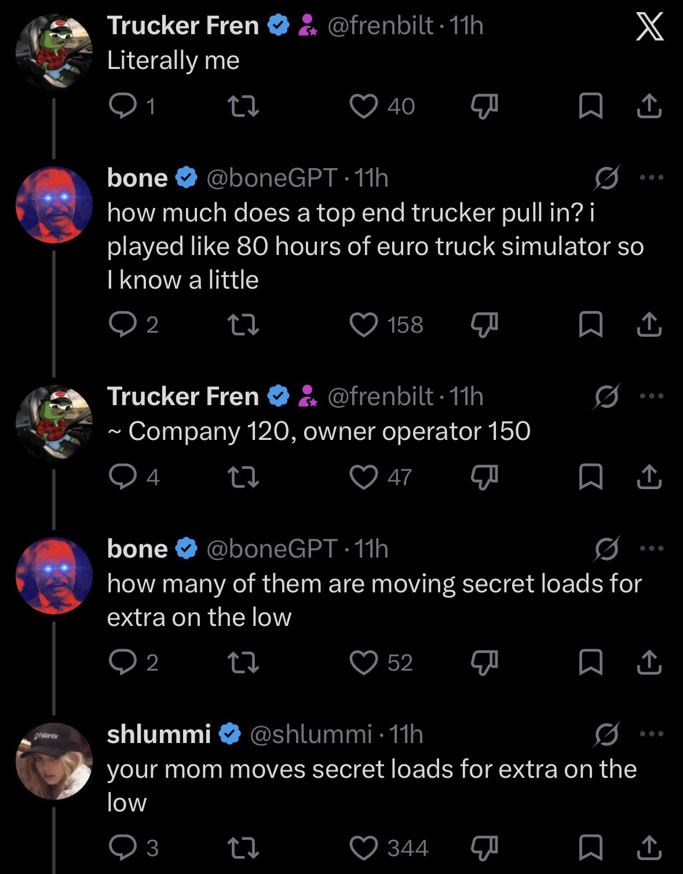Open three-dot menu on bone's euro truck tweet
The height and width of the screenshot is (874, 683).
pyautogui.click(x=652, y=178)
